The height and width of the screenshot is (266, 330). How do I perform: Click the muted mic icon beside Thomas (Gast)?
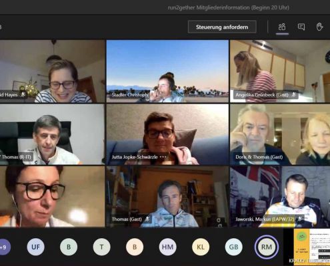147,219
